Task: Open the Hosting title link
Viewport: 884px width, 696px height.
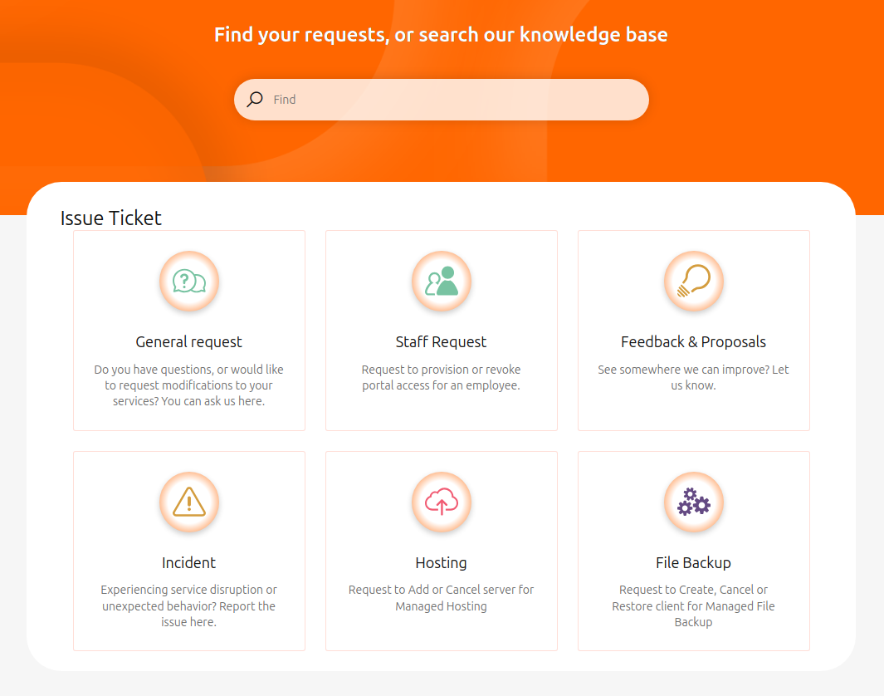Action: (442, 563)
